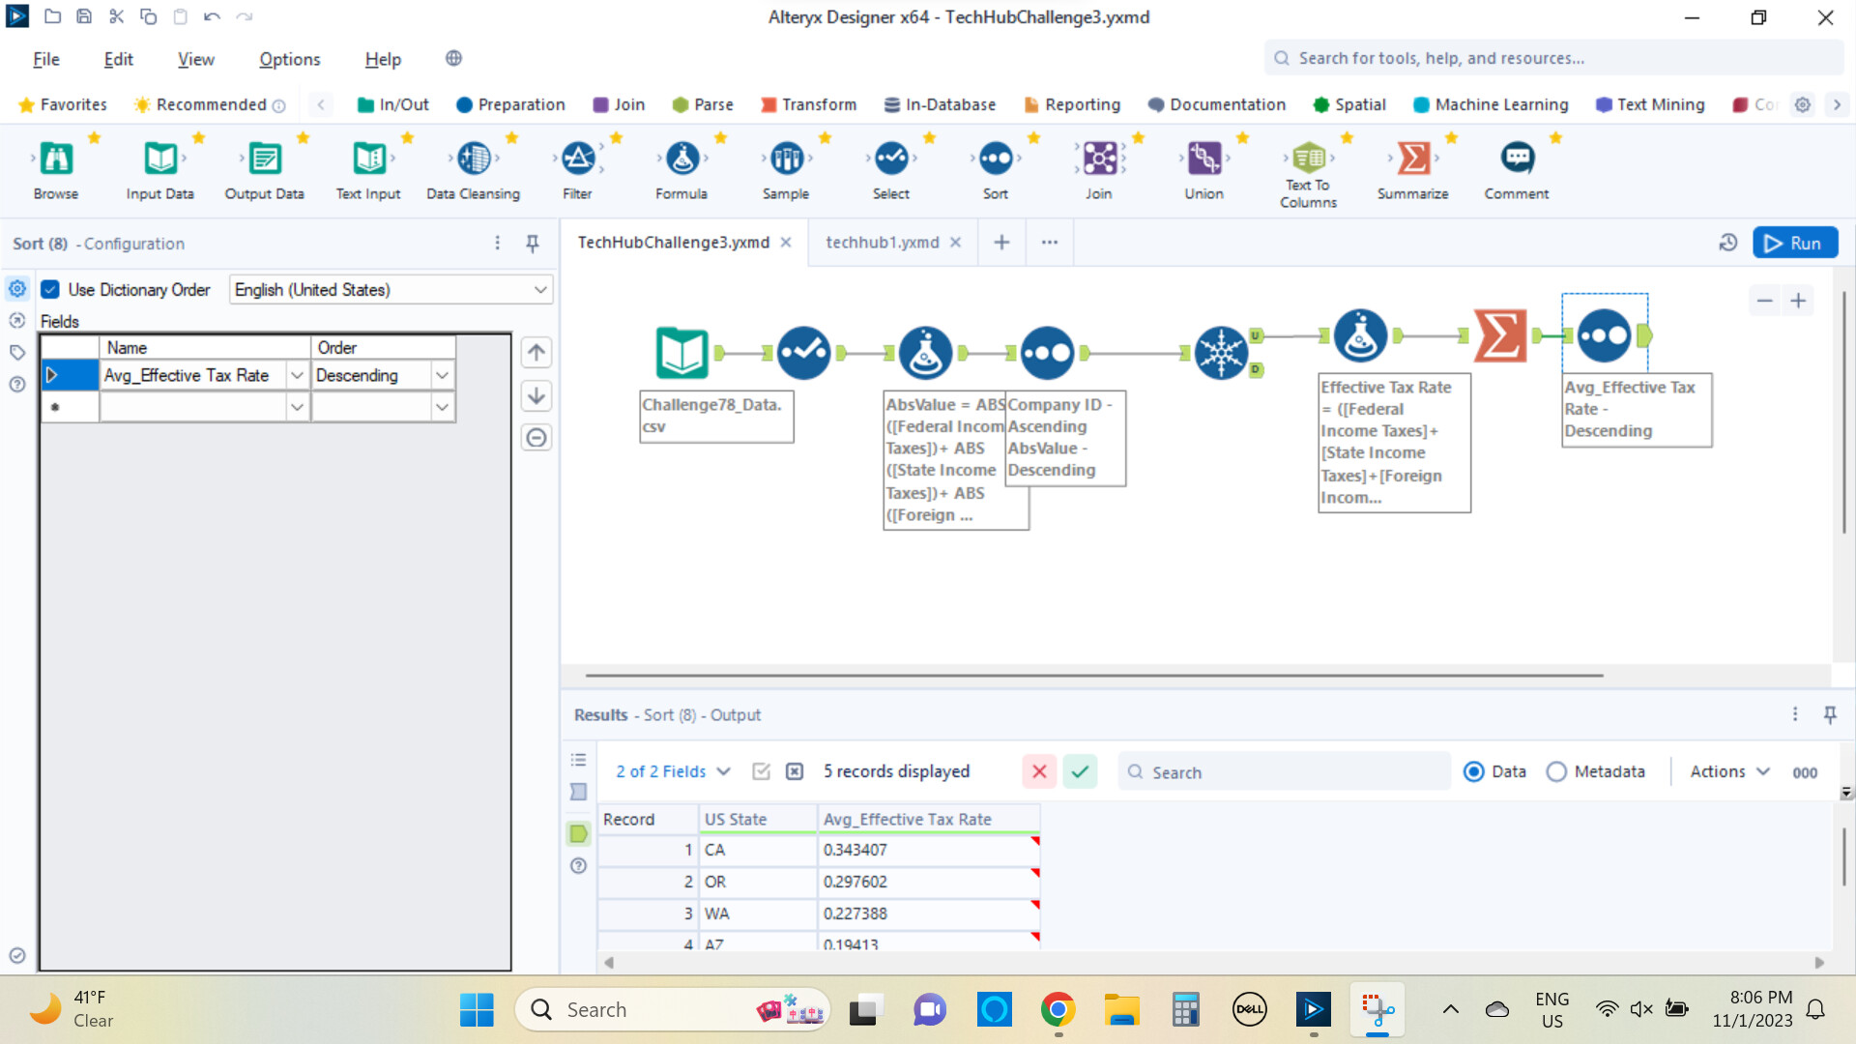Open the Order dropdown set to Descending

442,375
